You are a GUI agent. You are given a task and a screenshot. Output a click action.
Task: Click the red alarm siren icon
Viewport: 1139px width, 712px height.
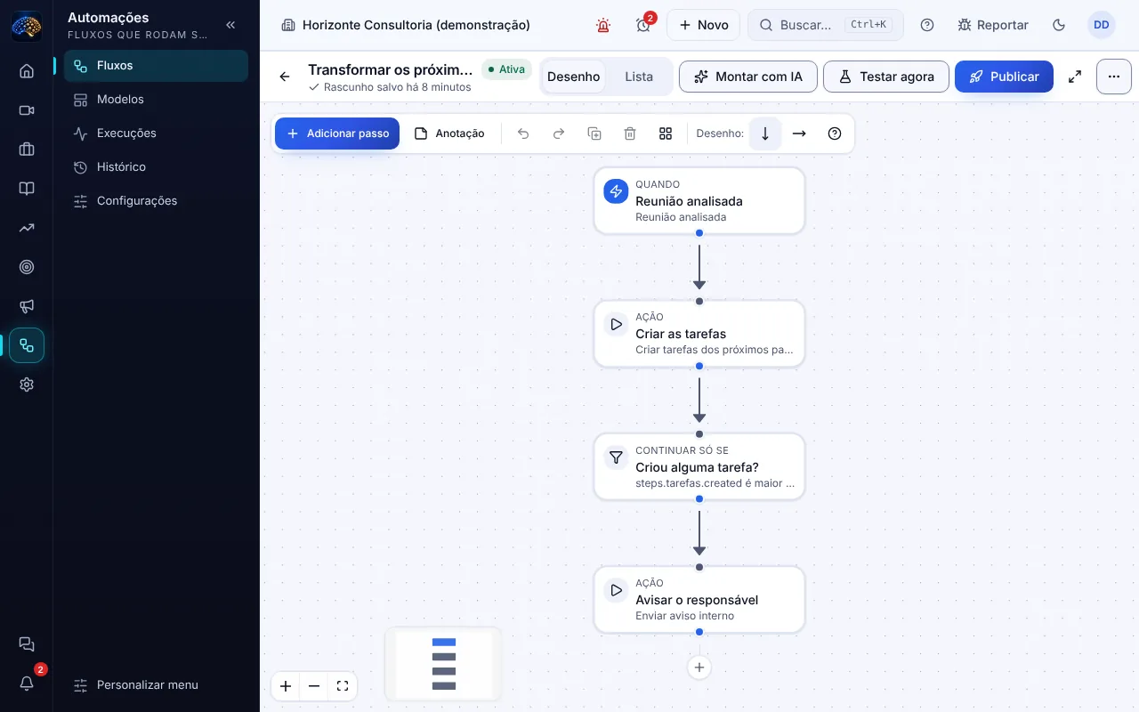(603, 25)
